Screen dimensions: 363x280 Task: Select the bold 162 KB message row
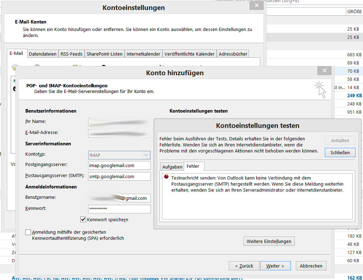point(181,278)
